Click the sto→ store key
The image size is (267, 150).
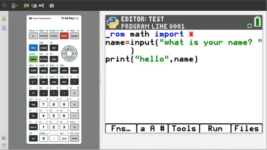[33, 127]
